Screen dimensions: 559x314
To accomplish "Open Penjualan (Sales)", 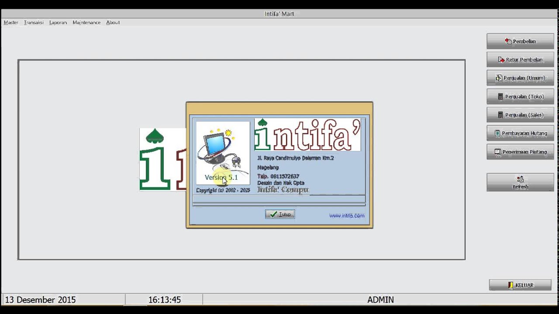I will [x=520, y=115].
